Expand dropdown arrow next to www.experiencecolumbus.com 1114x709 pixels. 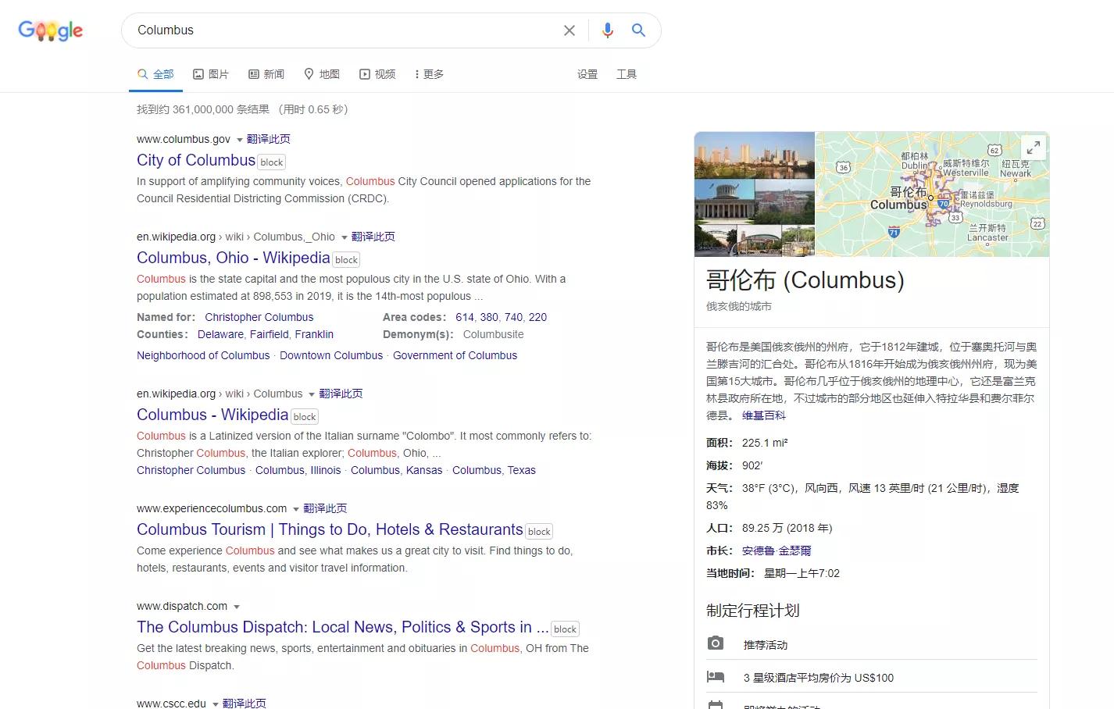point(295,509)
